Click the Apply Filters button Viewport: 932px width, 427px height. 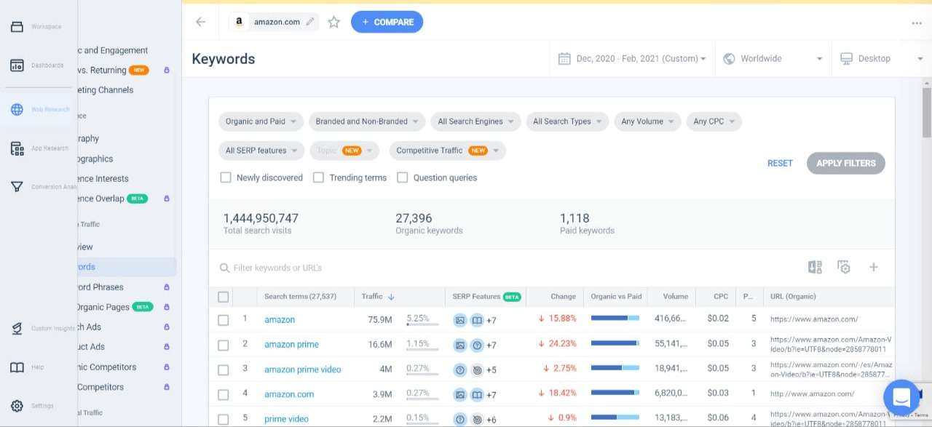click(845, 163)
